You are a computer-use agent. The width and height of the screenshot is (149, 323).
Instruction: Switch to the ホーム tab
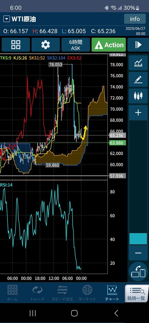point(12,293)
